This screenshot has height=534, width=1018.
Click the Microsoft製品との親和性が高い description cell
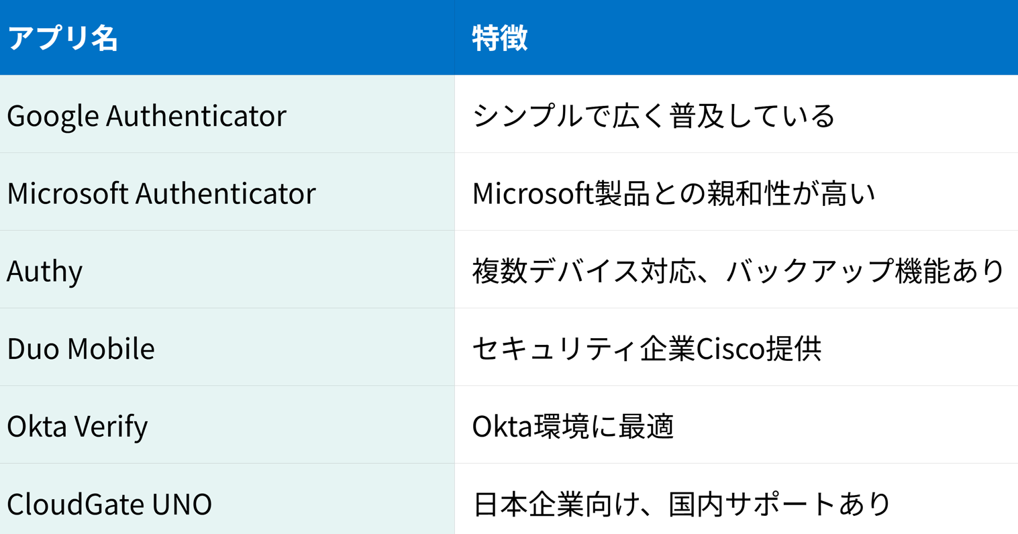pos(674,193)
